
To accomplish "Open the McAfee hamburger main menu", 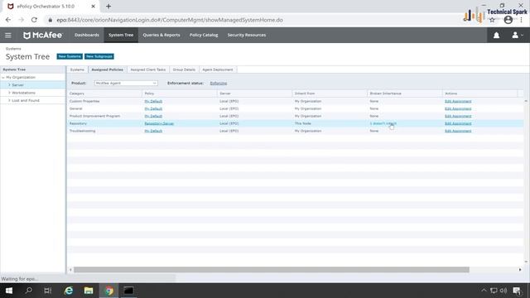I will (8, 35).
